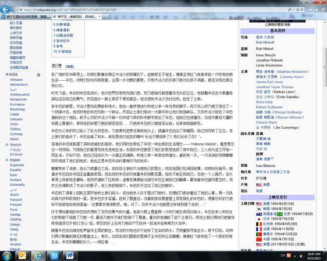This screenshot has width=327, height=261.
Task: Open the 辛巴 link in the first paragraph
Action: [69, 80]
